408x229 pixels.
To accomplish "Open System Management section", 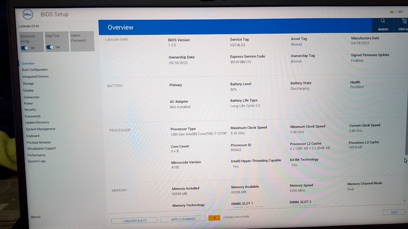I will 41,129.
